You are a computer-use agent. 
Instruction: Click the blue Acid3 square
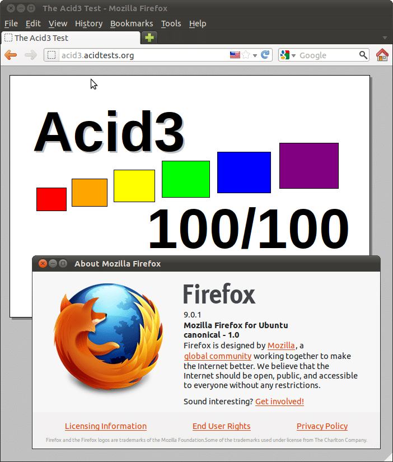pos(244,172)
